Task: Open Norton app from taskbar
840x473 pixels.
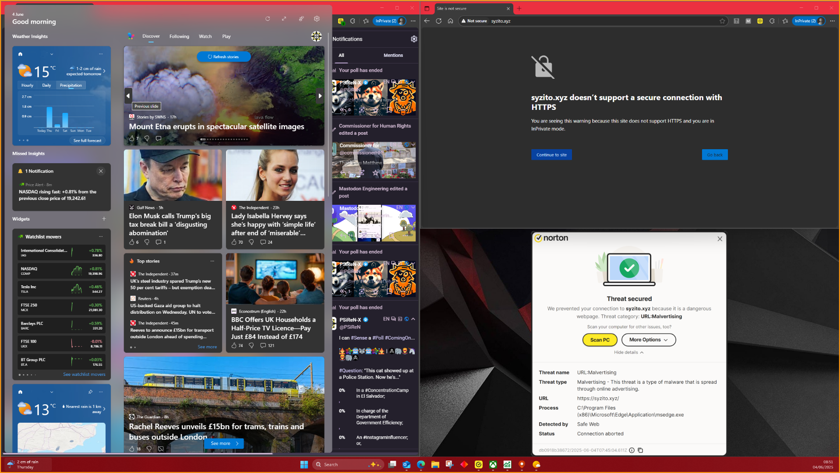Action: point(479,465)
